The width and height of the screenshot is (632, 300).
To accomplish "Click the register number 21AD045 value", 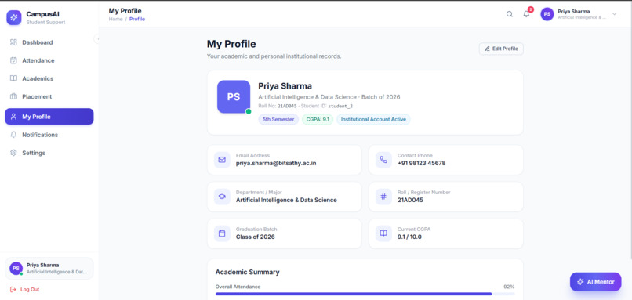I will [x=410, y=201].
